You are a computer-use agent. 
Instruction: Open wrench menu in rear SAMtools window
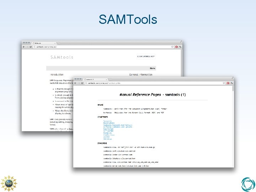pyautogui.click(x=180, y=47)
